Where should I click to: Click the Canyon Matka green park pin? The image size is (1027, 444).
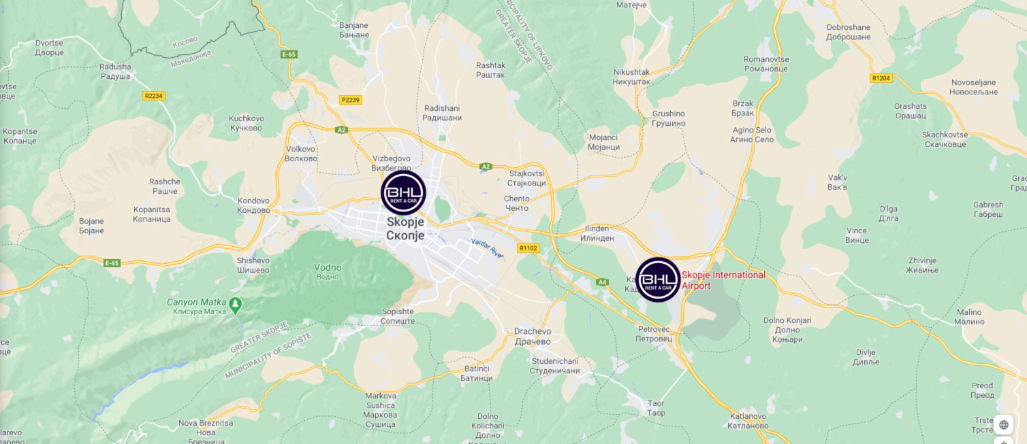click(x=236, y=305)
